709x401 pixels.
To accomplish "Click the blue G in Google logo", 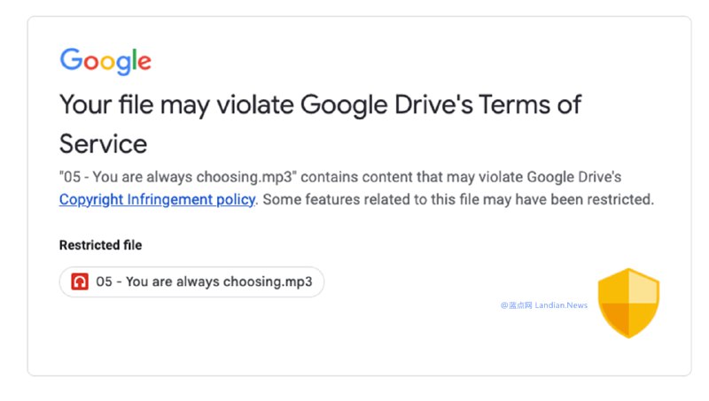I will click(70, 59).
